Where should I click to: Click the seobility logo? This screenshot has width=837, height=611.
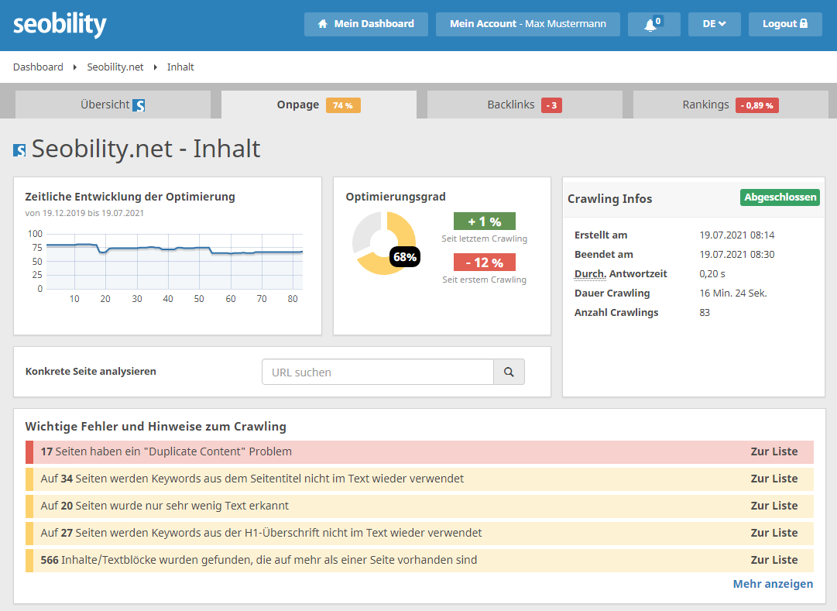tap(60, 25)
